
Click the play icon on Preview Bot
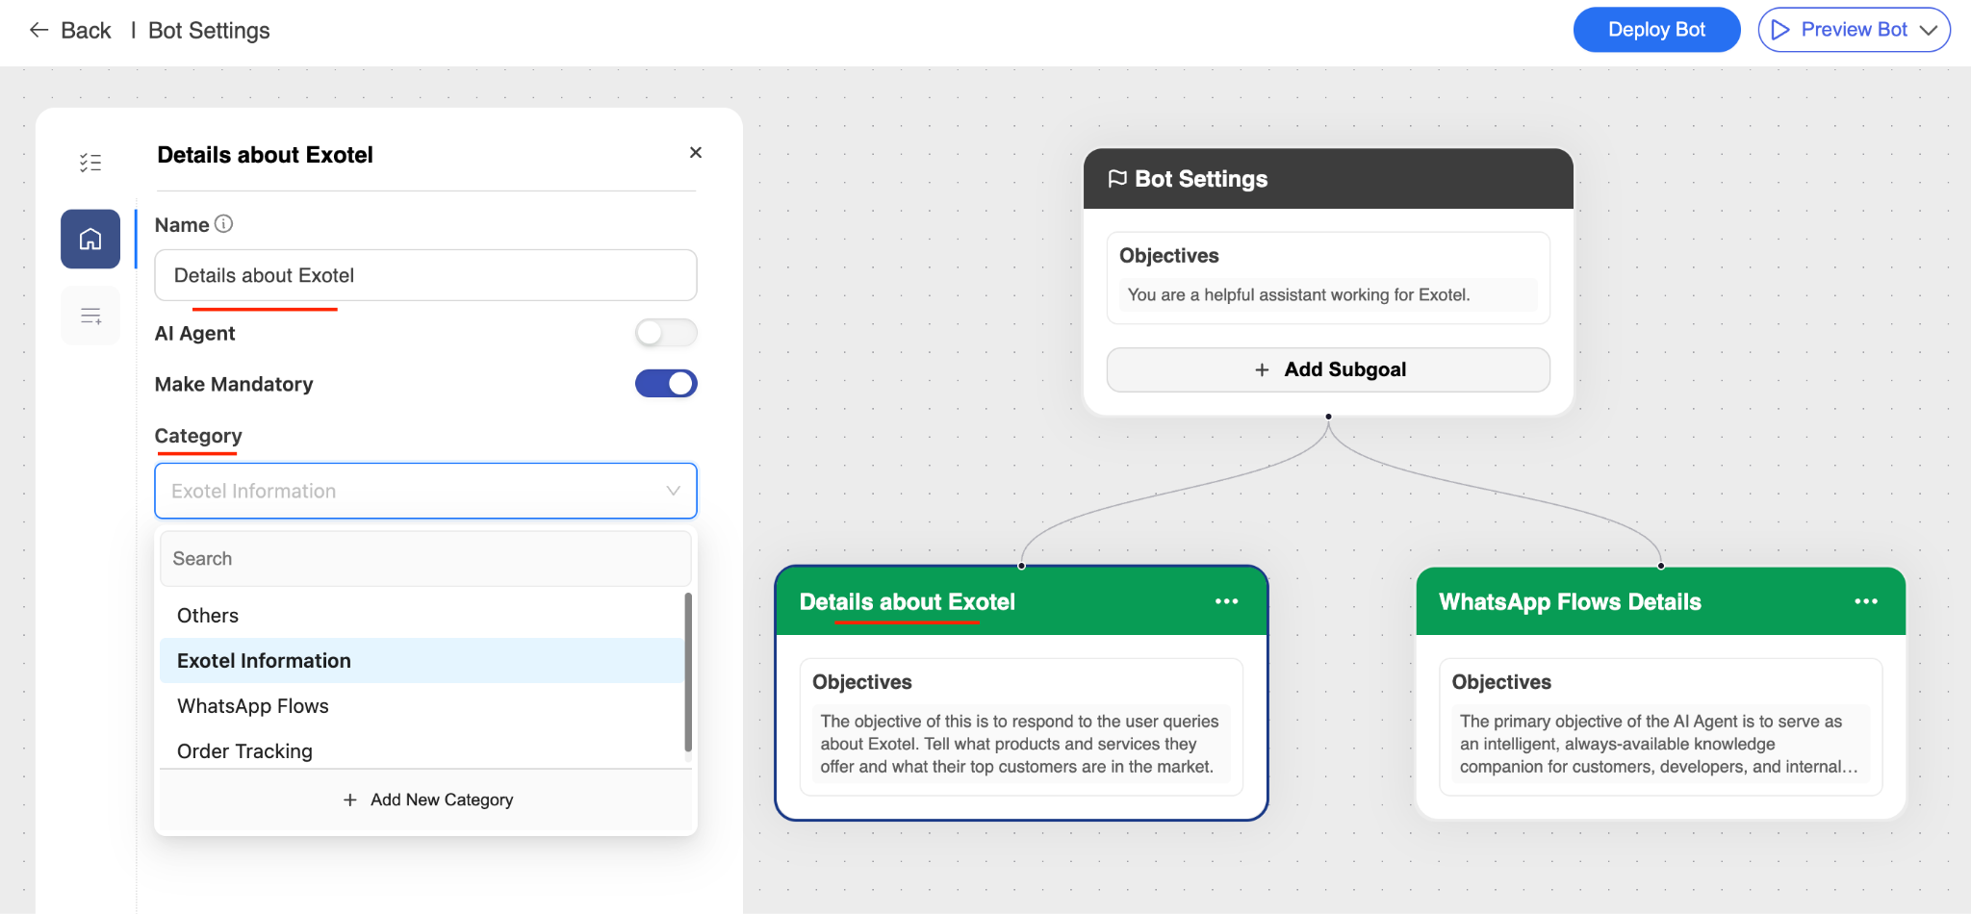1780,30
